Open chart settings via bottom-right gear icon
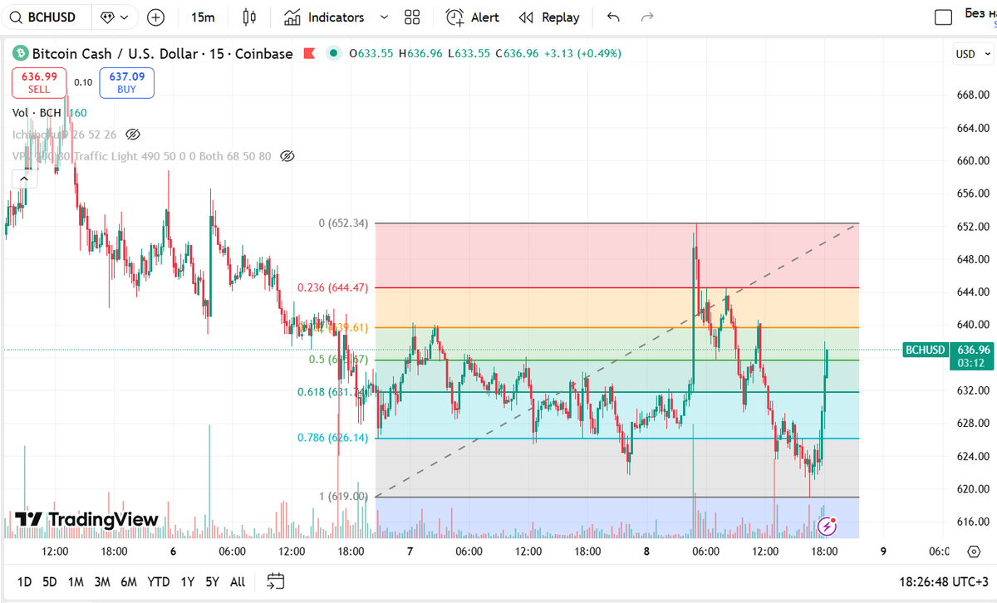 [x=972, y=551]
